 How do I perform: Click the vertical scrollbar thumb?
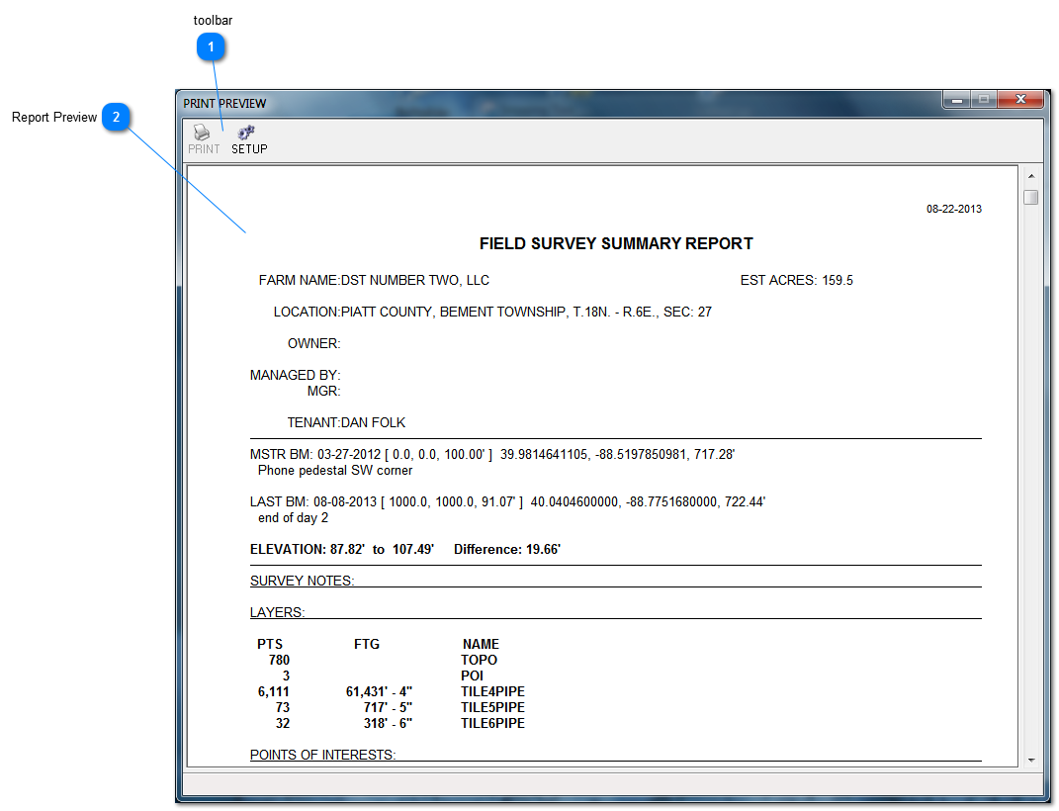coord(1030,198)
